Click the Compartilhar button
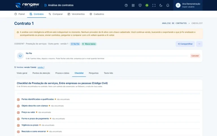 coord(185,44)
